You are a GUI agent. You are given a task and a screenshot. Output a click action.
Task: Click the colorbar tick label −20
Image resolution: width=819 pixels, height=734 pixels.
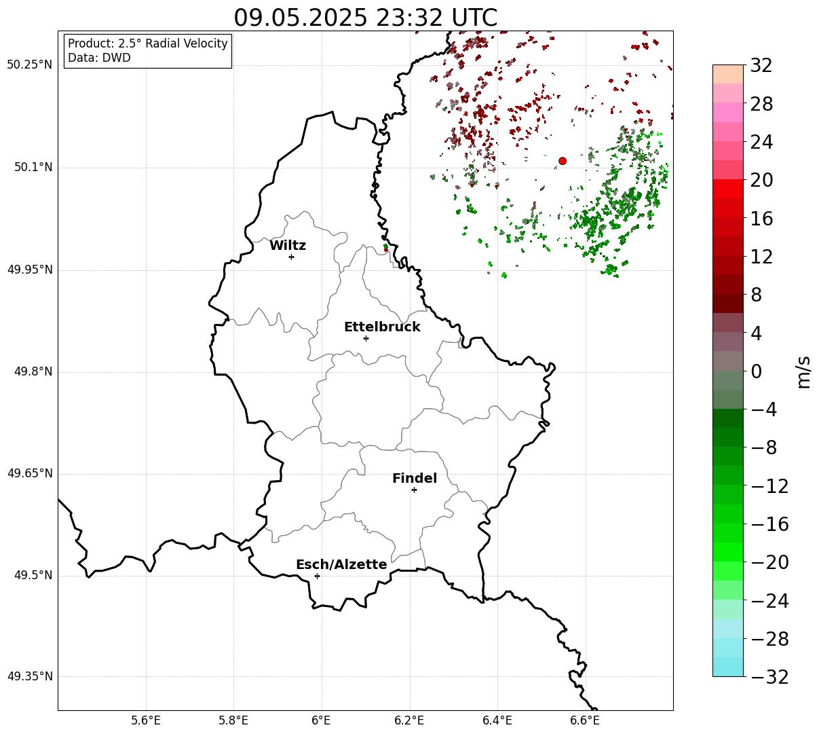pyautogui.click(x=769, y=562)
